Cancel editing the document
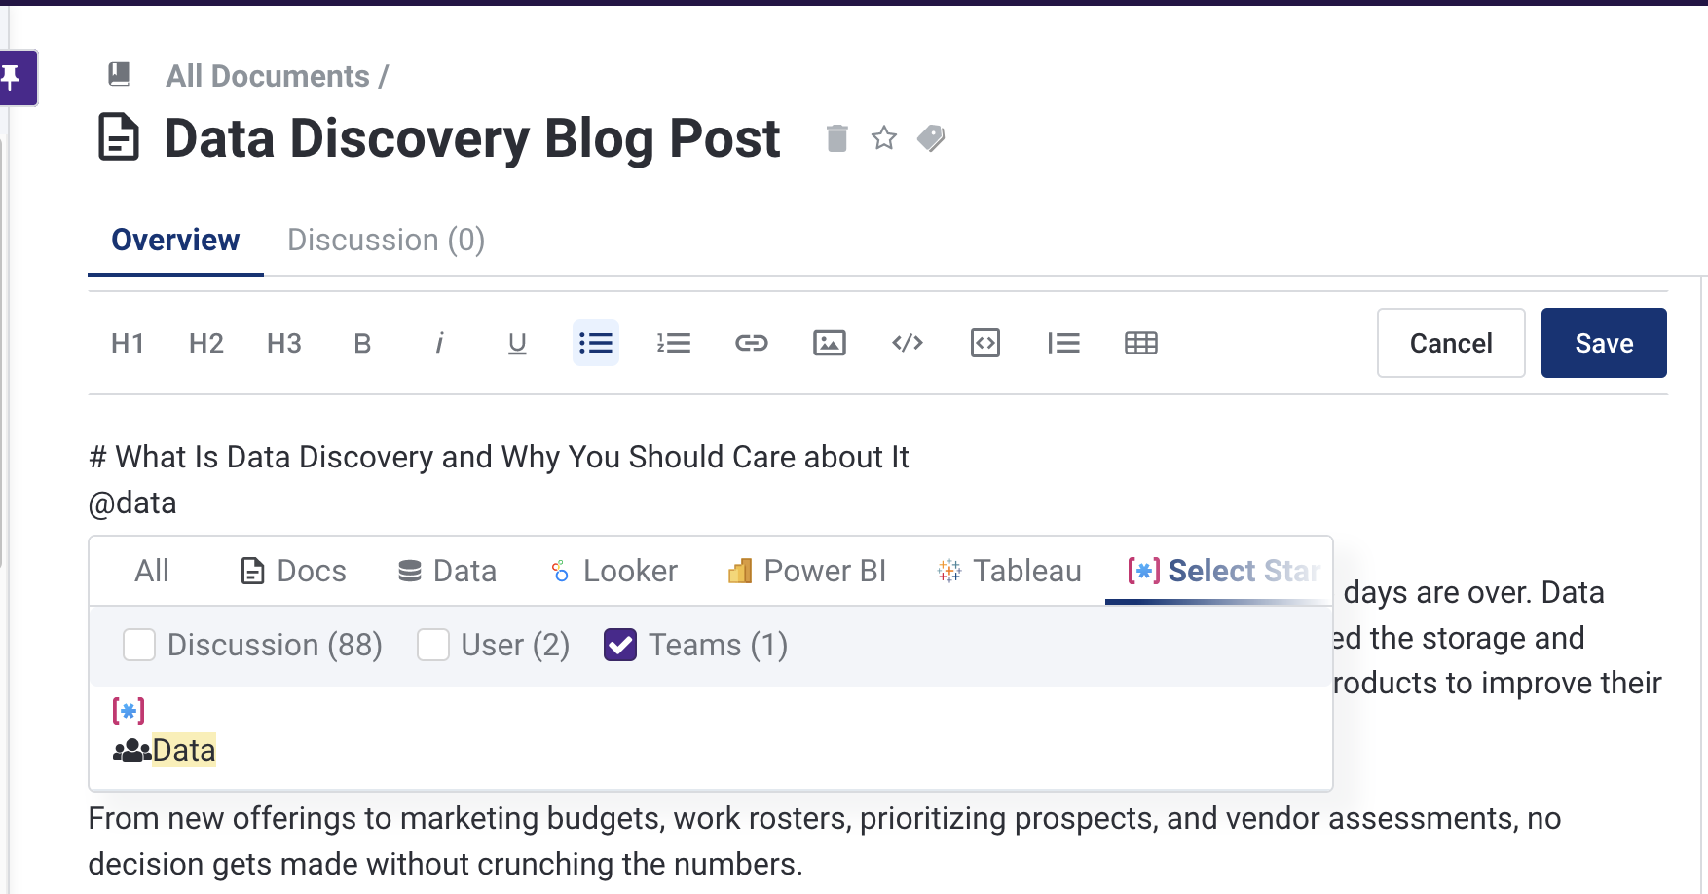 [1450, 343]
